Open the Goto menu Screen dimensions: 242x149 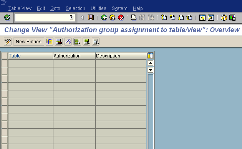(55, 8)
